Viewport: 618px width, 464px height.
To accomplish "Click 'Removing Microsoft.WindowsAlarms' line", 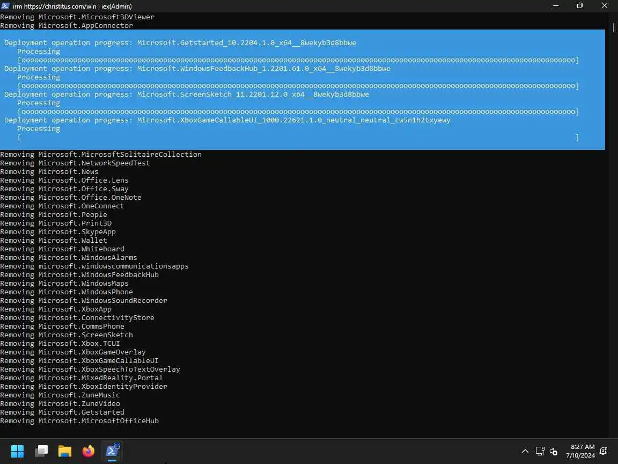I will coord(69,257).
